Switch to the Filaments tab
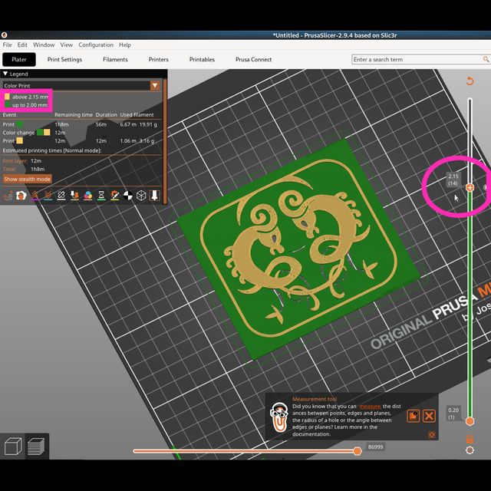The width and height of the screenshot is (491, 491). 115,60
